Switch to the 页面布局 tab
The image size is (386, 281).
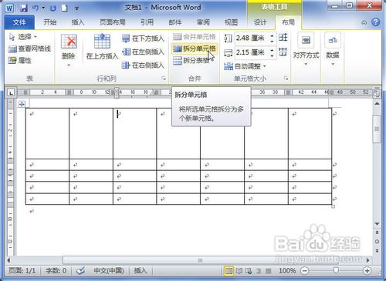(x=113, y=22)
